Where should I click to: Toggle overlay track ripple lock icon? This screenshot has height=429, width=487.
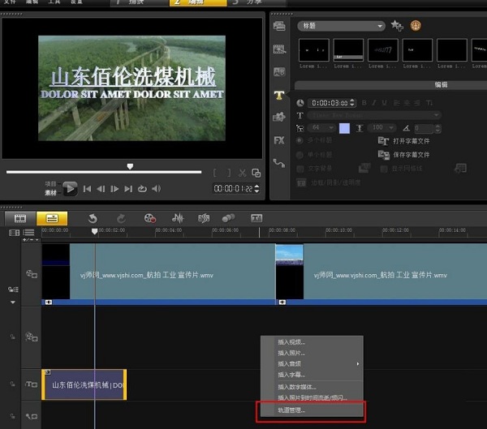[12, 337]
